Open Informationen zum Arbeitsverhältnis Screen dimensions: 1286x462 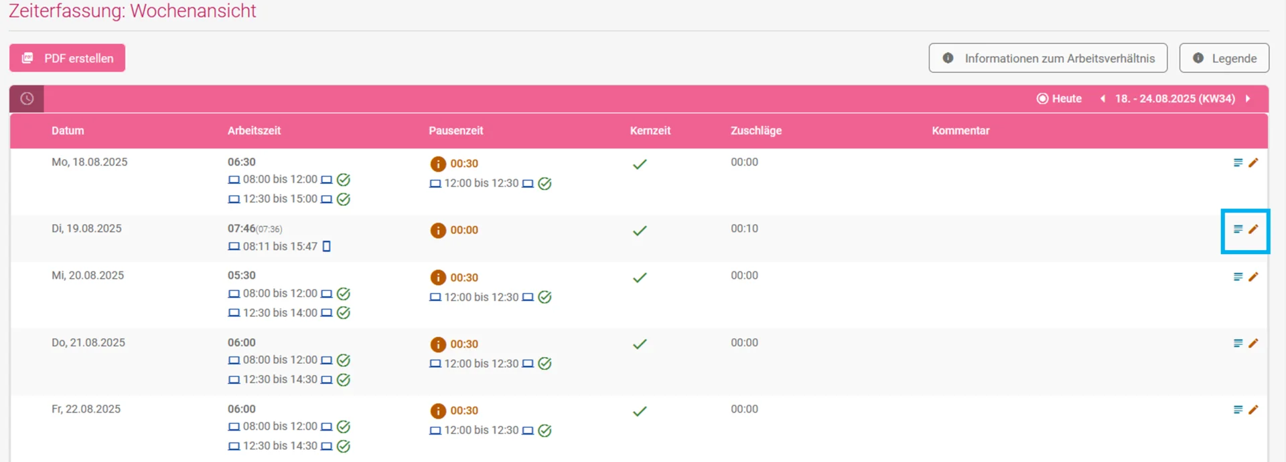[1048, 58]
